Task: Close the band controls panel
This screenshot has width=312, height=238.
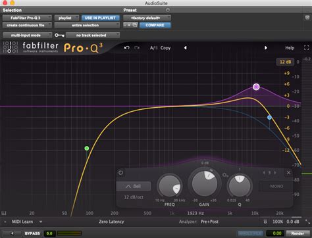Action: 288,173
